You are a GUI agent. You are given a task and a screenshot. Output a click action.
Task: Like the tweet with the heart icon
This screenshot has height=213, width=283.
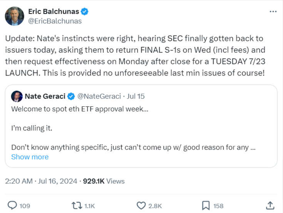141,205
